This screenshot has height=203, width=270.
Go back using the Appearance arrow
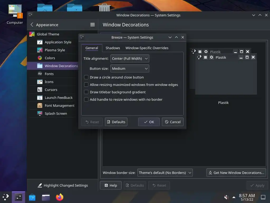tap(32, 25)
